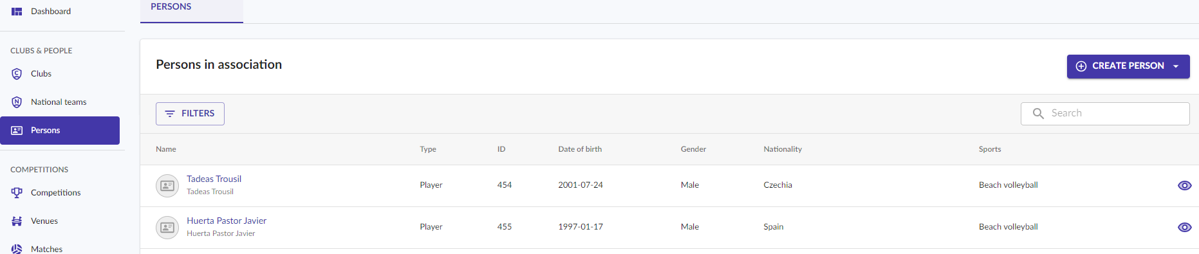
Task: Open the Huerta Pastor Javier name link
Action: [x=227, y=221]
